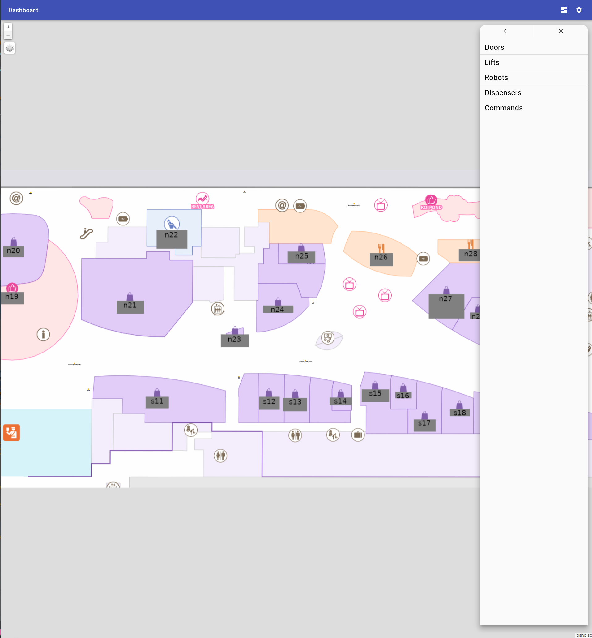The image size is (592, 638).
Task: Open the map layers selector
Action: pos(9,48)
